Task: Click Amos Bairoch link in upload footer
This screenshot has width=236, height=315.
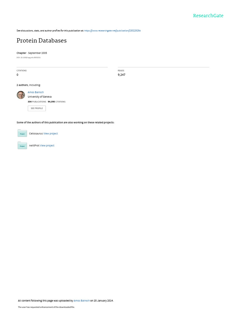Action: (82, 301)
